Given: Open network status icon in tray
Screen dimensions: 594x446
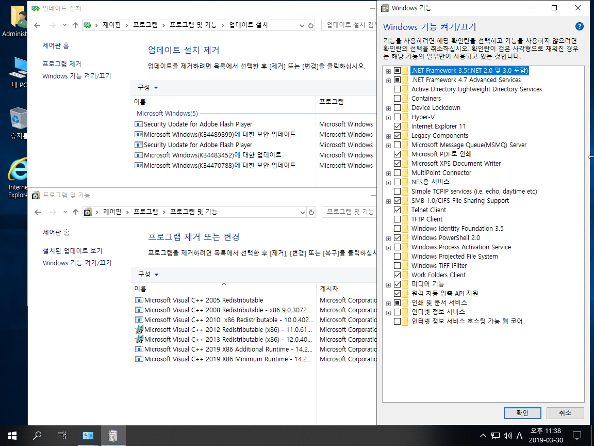Looking at the screenshot, I should [x=495, y=436].
